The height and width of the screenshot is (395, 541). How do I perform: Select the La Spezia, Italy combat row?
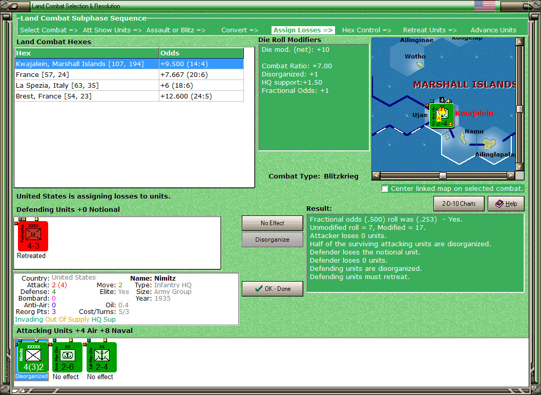pyautogui.click(x=129, y=85)
